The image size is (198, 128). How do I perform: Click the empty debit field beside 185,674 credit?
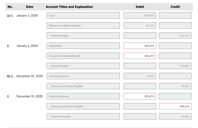coord(140,106)
